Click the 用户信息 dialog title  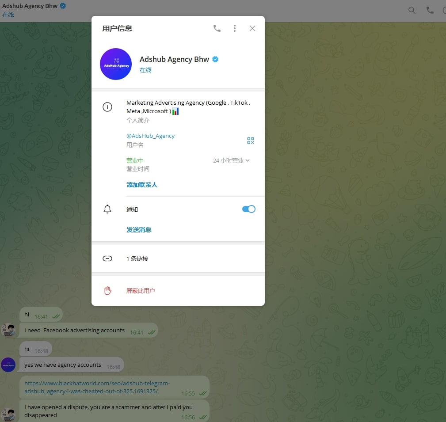(117, 28)
